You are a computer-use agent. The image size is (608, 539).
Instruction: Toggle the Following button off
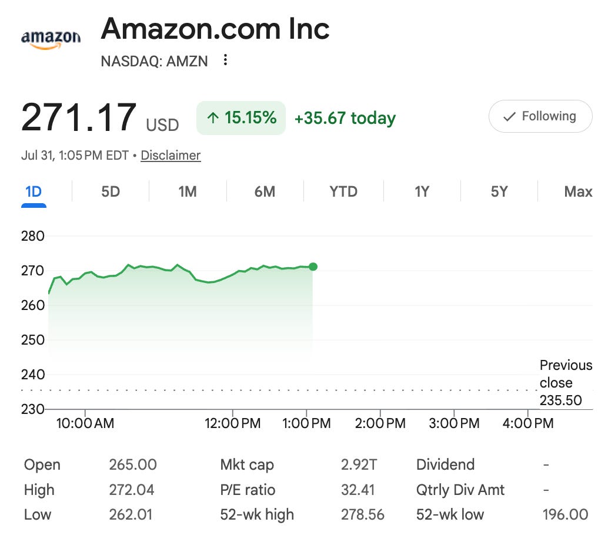[x=540, y=116]
